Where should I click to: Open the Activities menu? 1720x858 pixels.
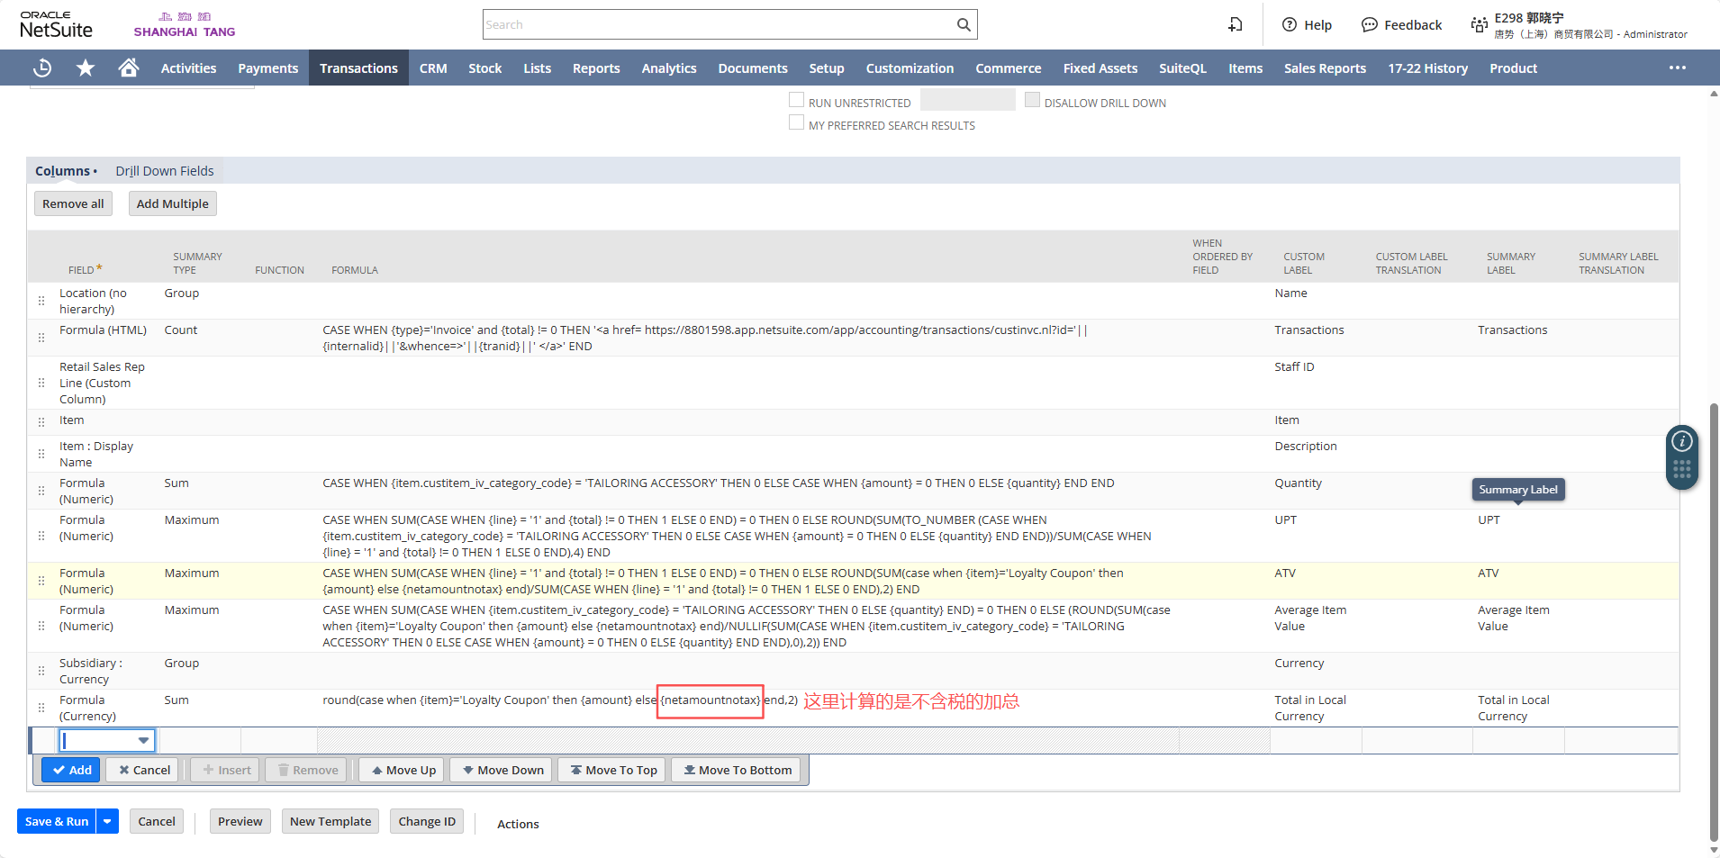[x=188, y=68]
